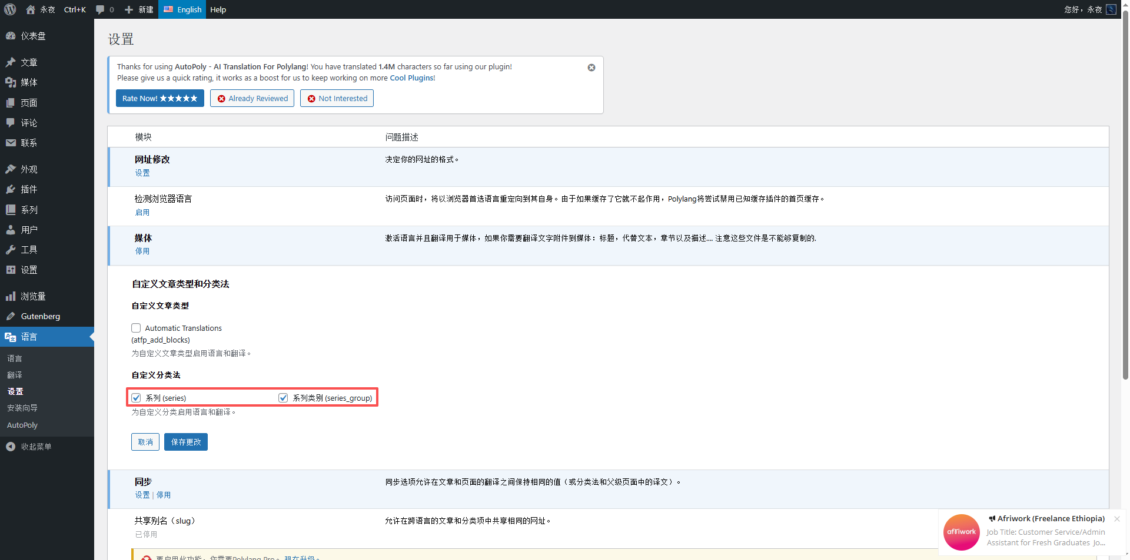Image resolution: width=1130 pixels, height=560 pixels.
Task: Open 外观 appearance brush icon
Action: (11, 169)
